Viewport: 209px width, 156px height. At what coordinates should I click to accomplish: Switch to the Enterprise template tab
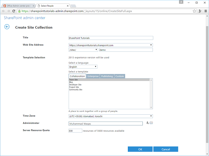coord(93,76)
